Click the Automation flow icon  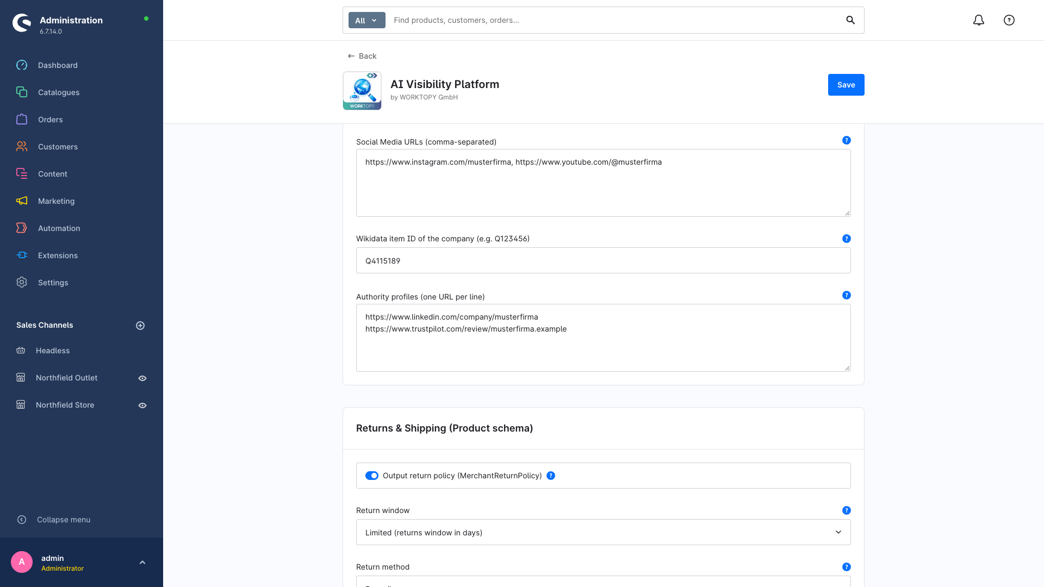pos(22,228)
